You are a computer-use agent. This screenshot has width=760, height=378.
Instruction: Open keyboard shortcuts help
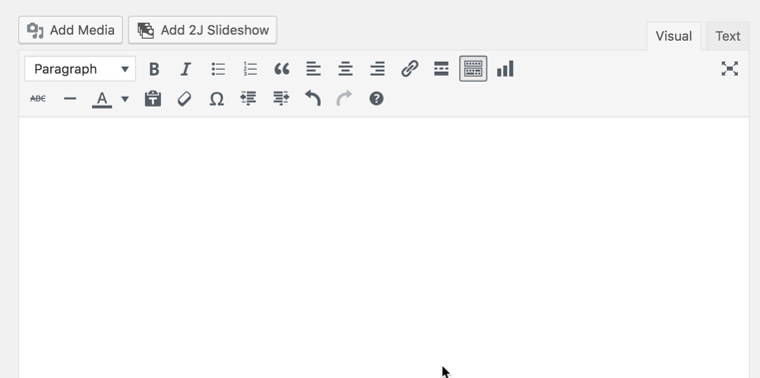coord(377,99)
